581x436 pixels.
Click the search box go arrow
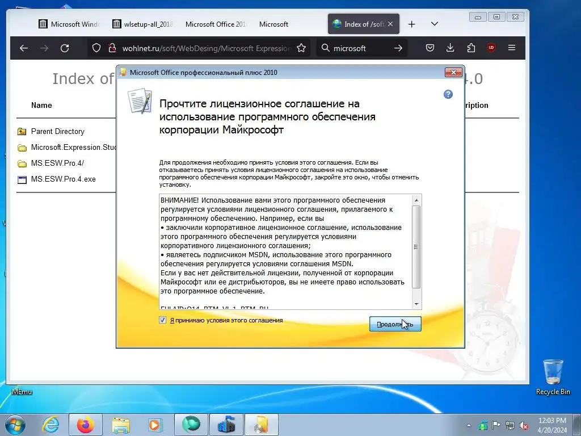398,48
